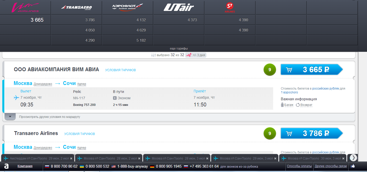367x172 pixels.
Task: Click the '1 взрослого' passenger link
Action: pyautogui.click(x=289, y=92)
